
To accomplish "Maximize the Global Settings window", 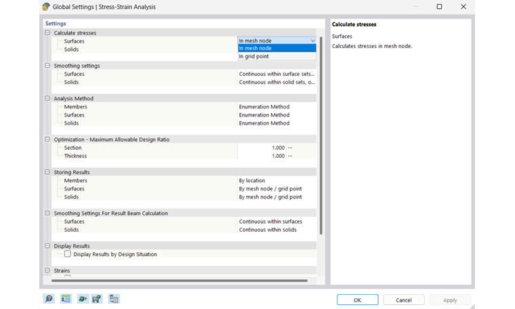I will [439, 7].
